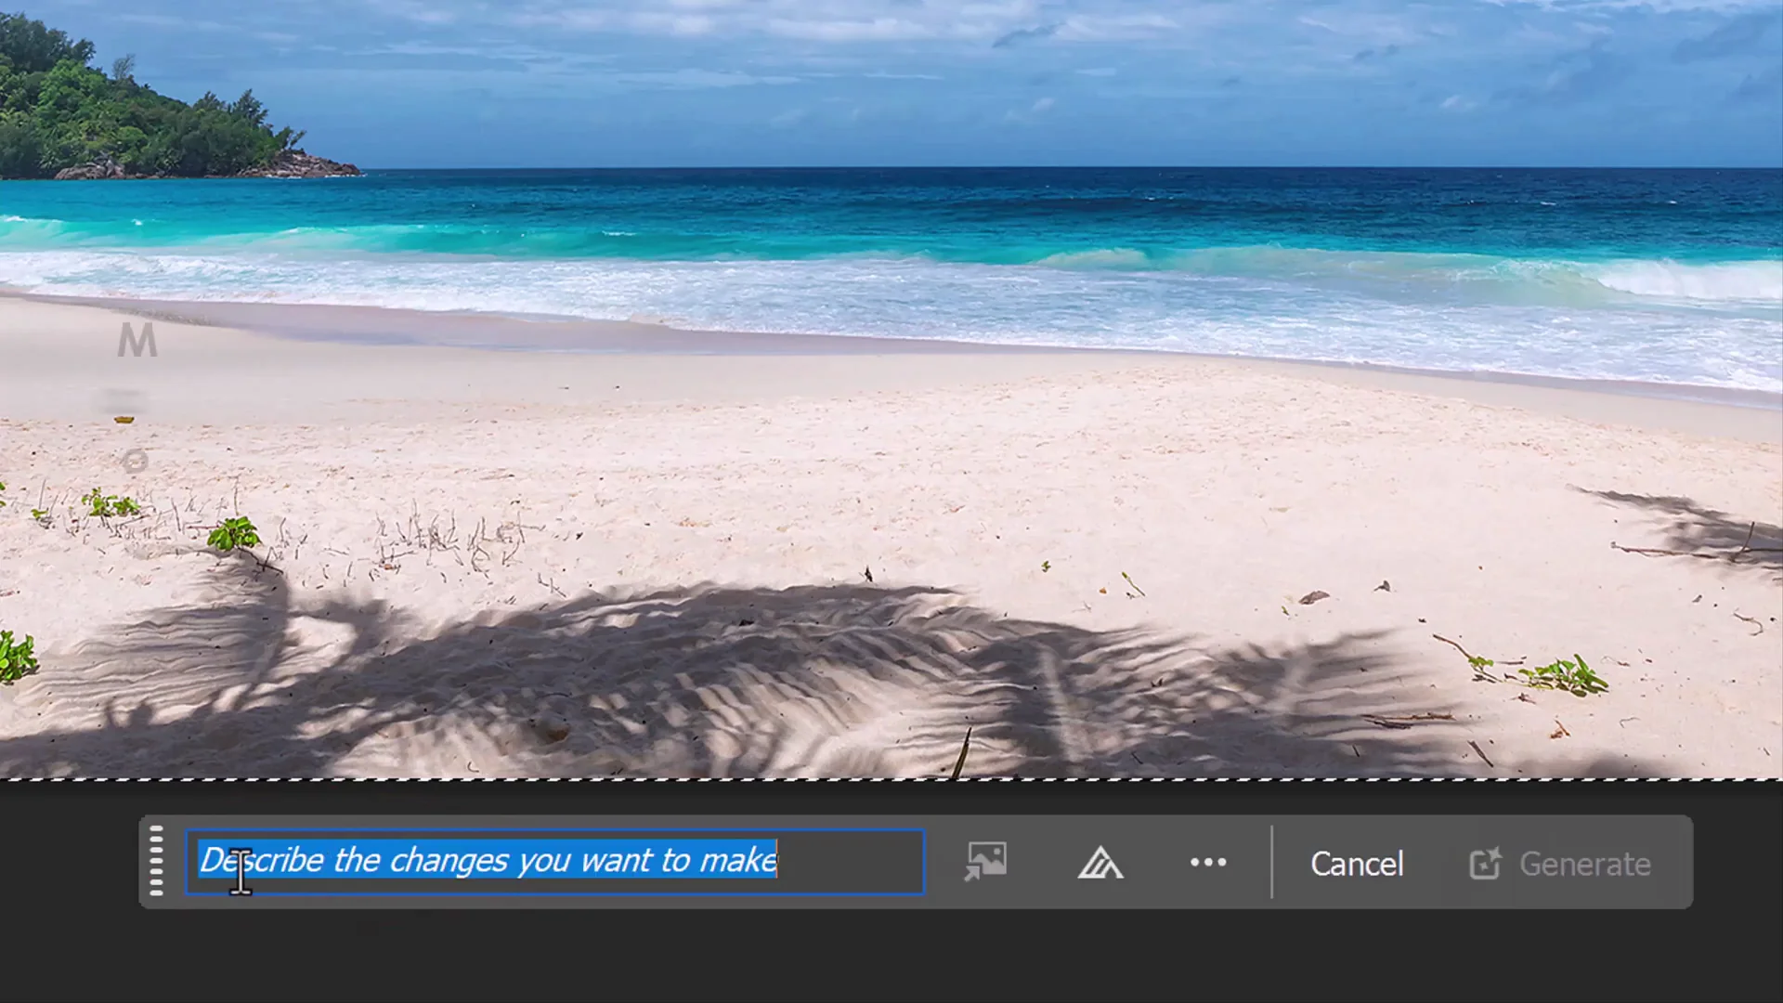1783x1003 pixels.
Task: Click Cancel to abort generative fill
Action: coord(1357,864)
